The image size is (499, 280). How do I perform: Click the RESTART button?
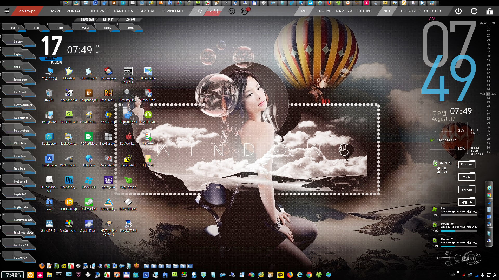coord(108,20)
